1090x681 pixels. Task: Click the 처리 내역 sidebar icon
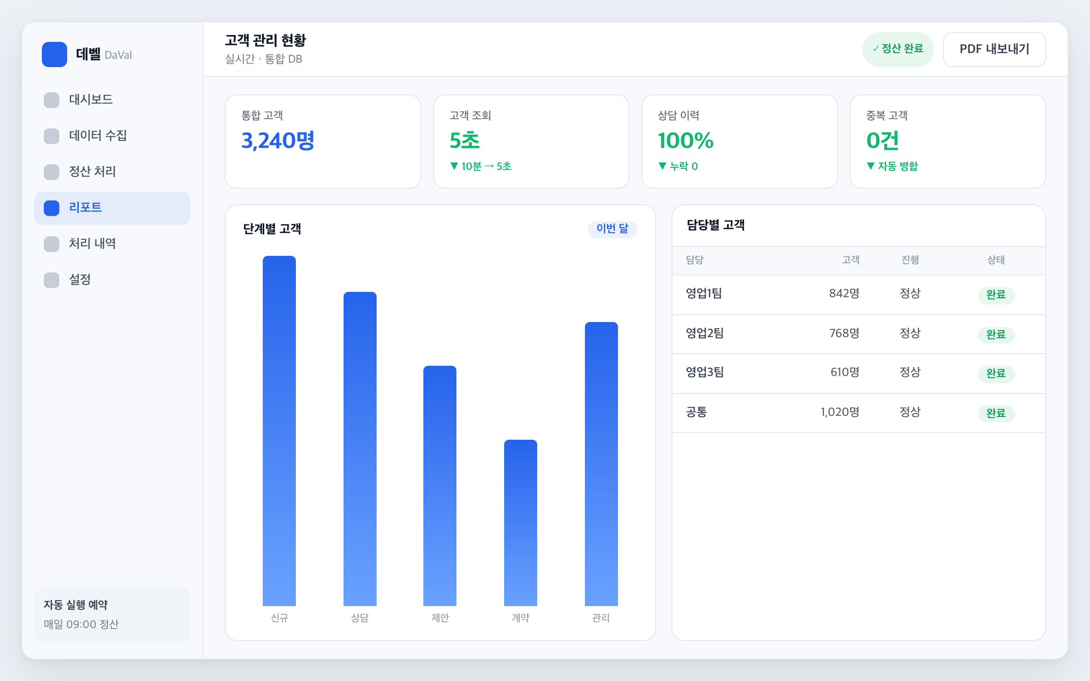click(x=52, y=244)
